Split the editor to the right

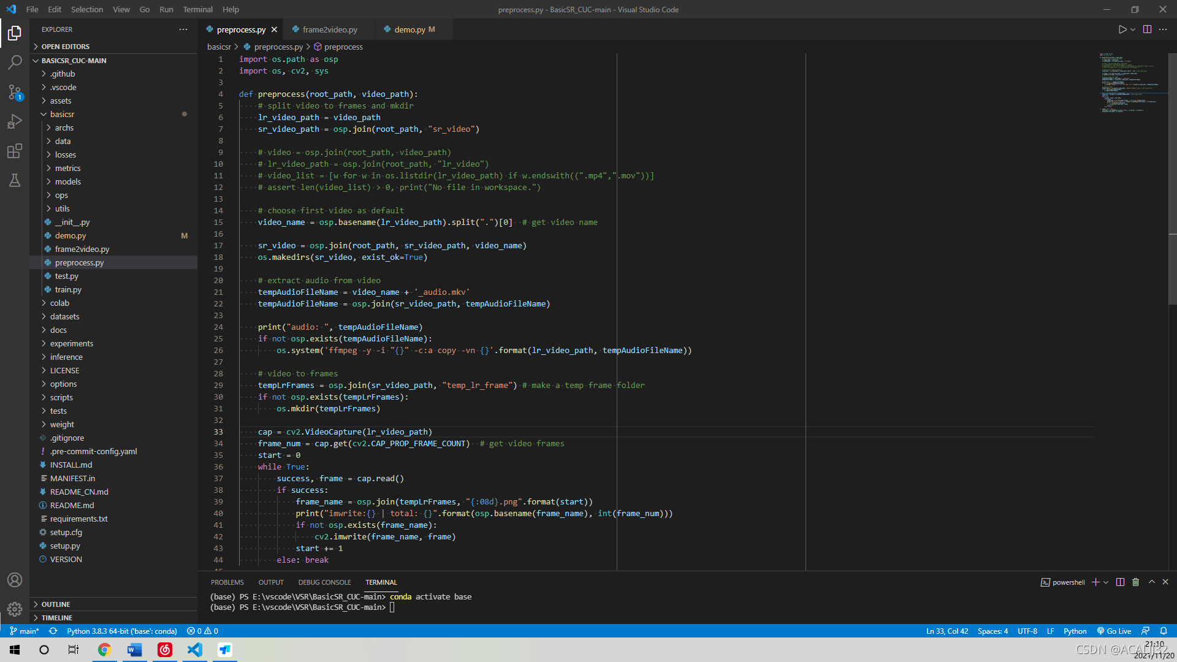(1147, 29)
